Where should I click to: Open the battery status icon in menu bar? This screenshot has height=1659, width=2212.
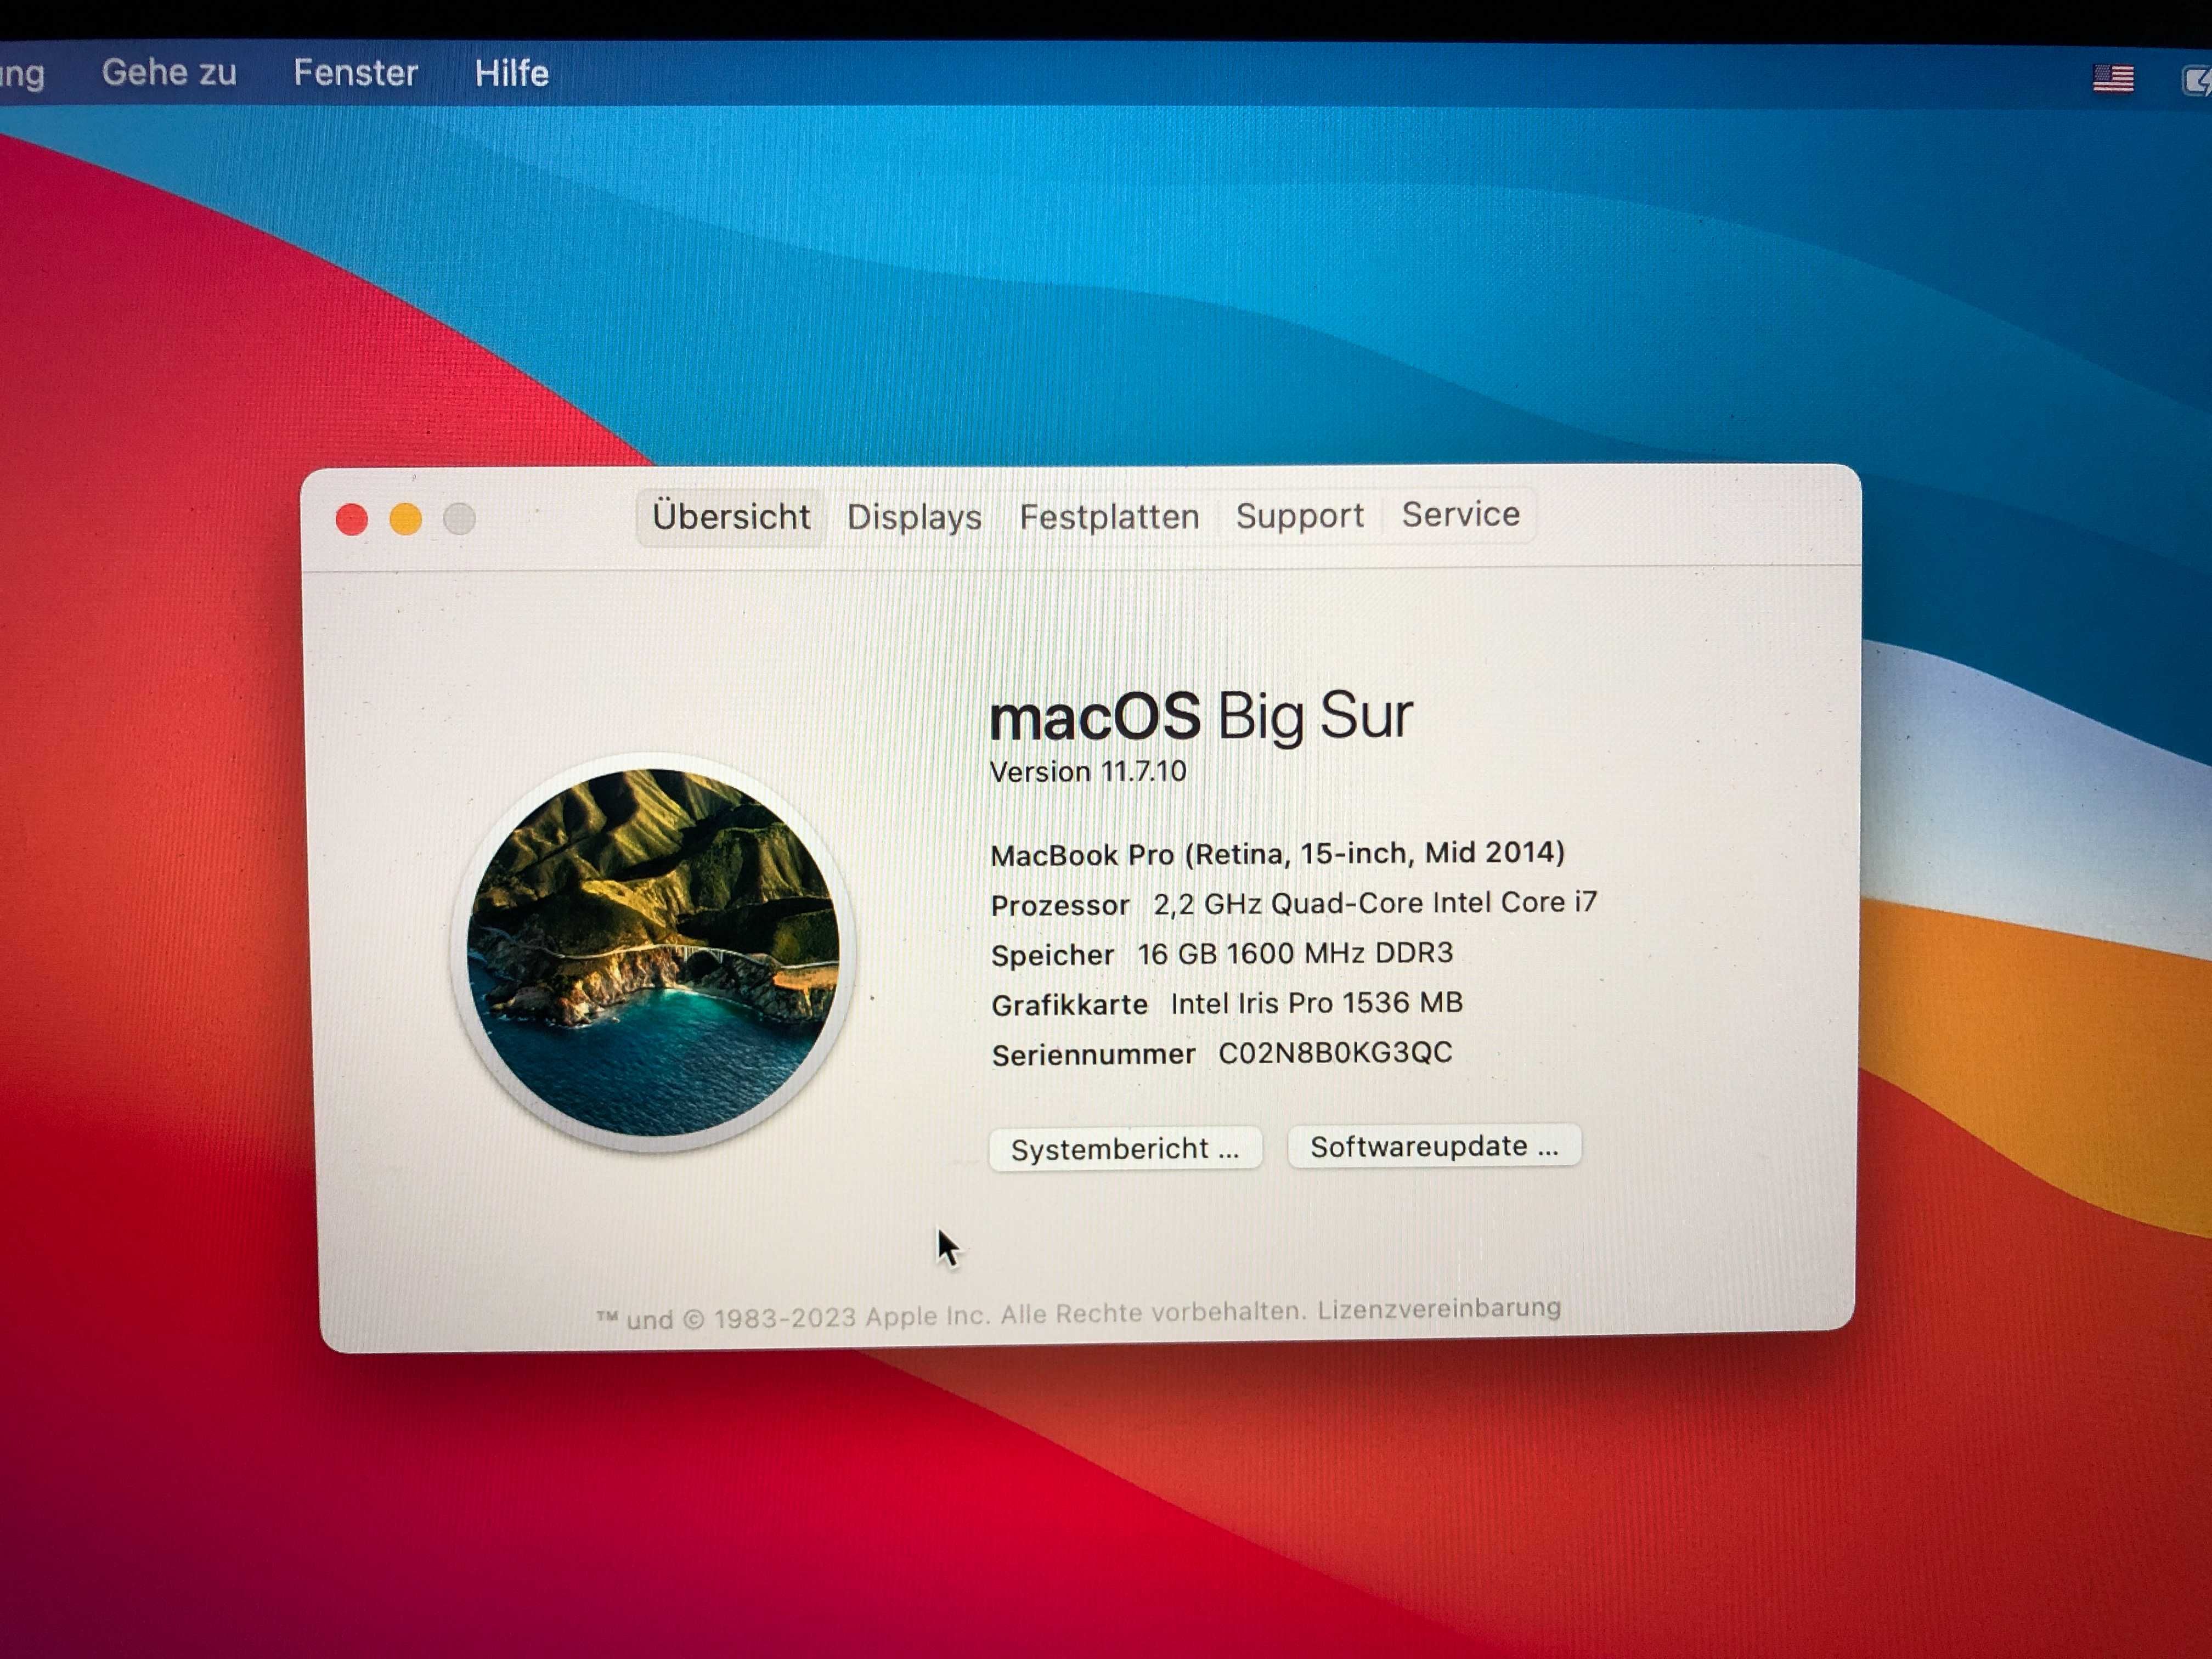[x=2197, y=81]
